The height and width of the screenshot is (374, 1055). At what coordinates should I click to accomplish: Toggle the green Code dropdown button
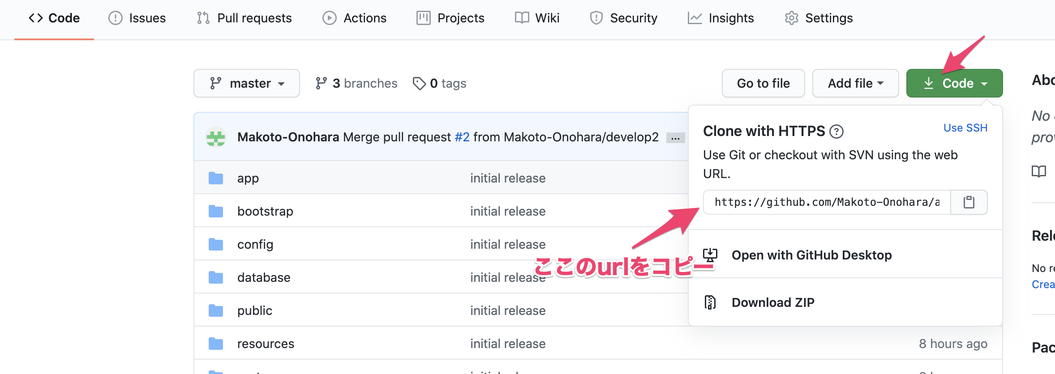(954, 84)
